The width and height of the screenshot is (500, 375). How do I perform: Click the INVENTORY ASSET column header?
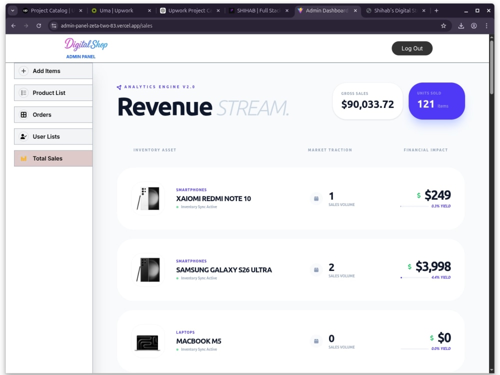[x=154, y=150]
